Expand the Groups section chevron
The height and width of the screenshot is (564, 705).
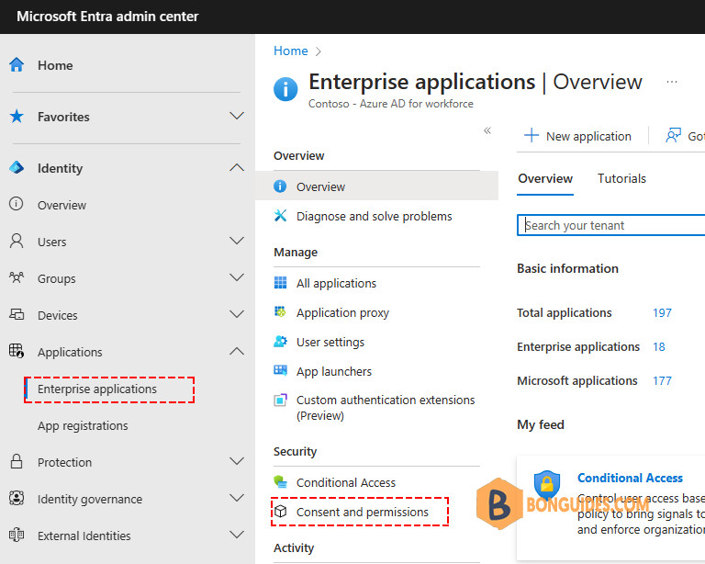(237, 277)
